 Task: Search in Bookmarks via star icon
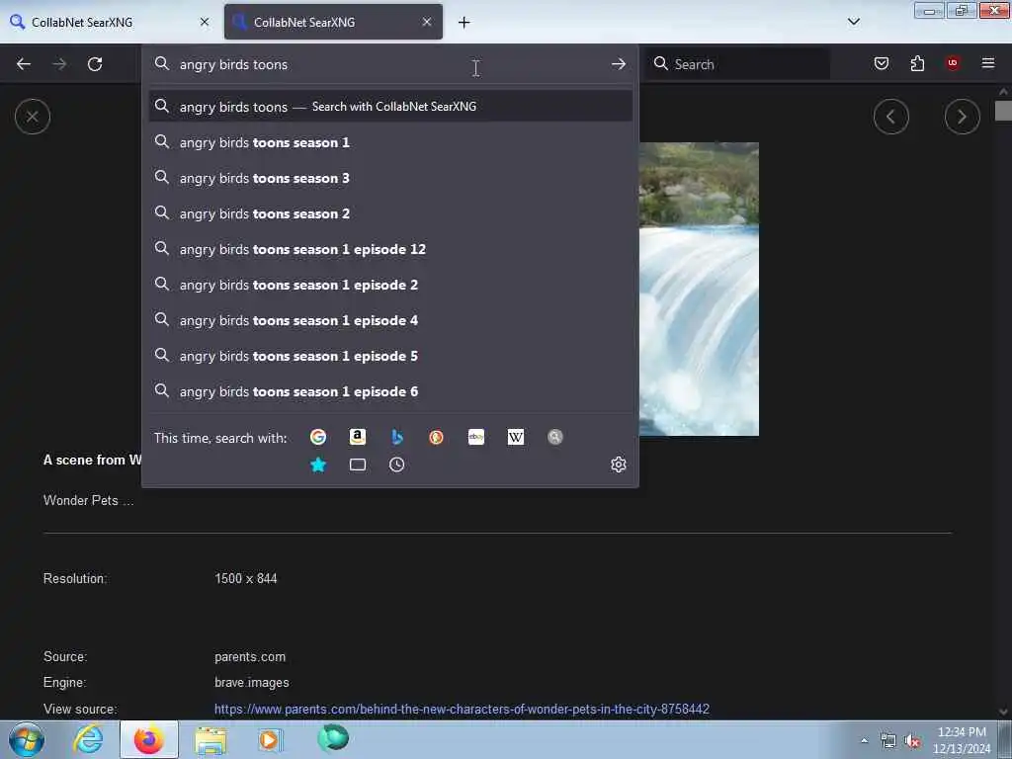(318, 464)
